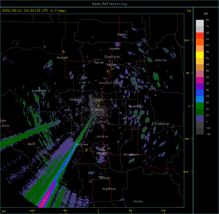Select the purple 10 dBZ legend swatch
Viewport: 219px width, 214px height.
coord(200,118)
